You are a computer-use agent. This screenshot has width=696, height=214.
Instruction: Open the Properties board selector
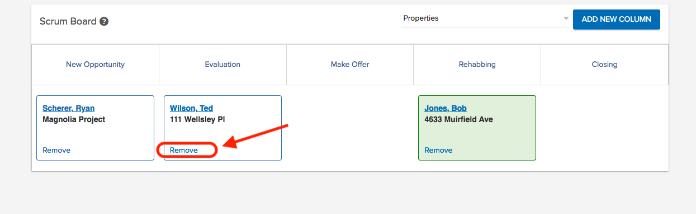pos(485,18)
